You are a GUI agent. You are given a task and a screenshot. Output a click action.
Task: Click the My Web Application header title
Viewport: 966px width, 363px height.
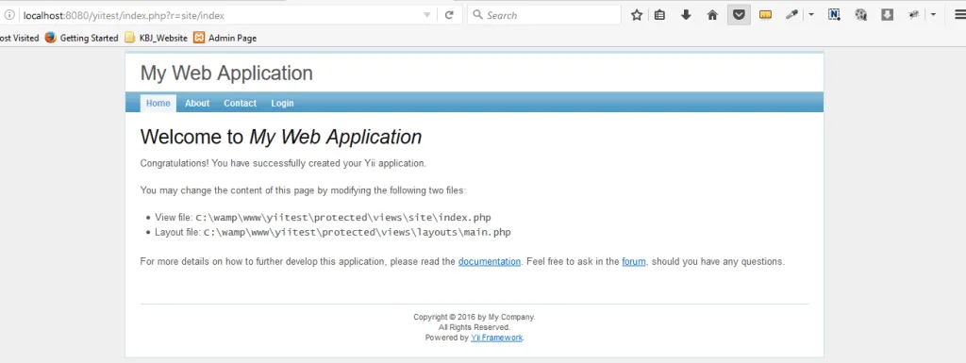click(x=226, y=74)
